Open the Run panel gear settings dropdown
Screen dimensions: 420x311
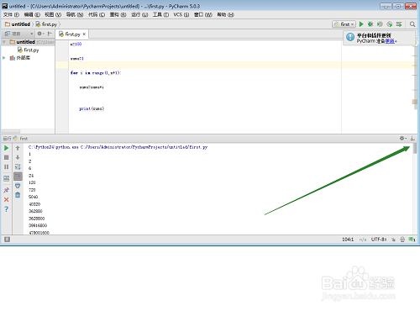(403, 138)
